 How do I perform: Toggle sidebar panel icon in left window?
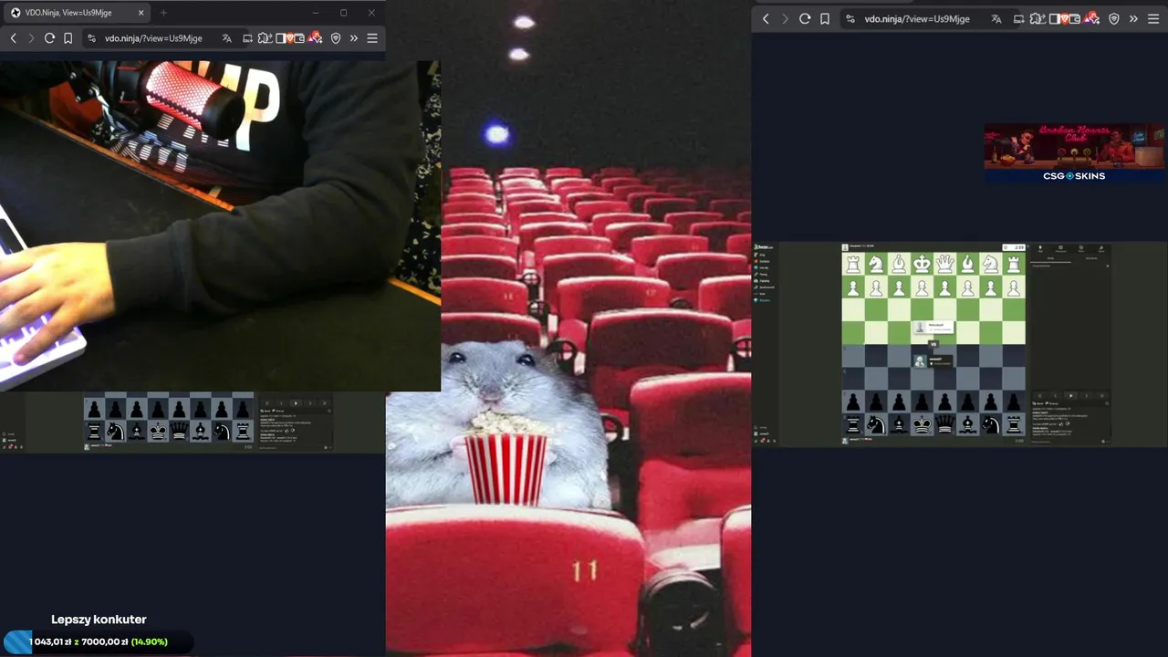coord(280,38)
